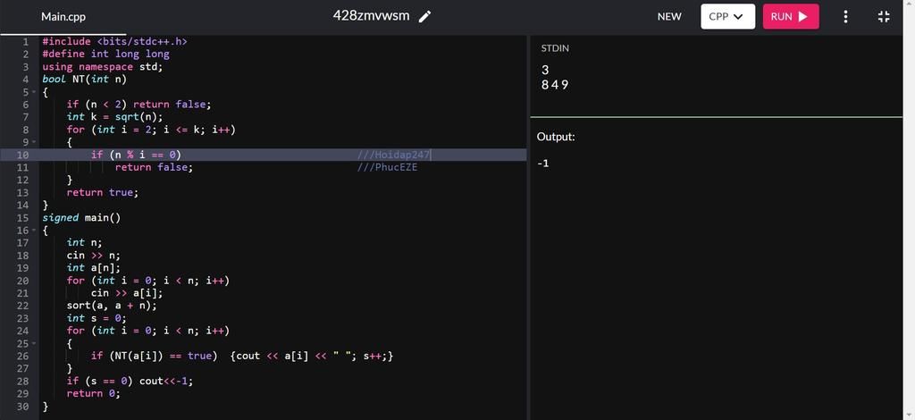Open the three-dot more options menu
This screenshot has width=915, height=420.
(x=845, y=16)
